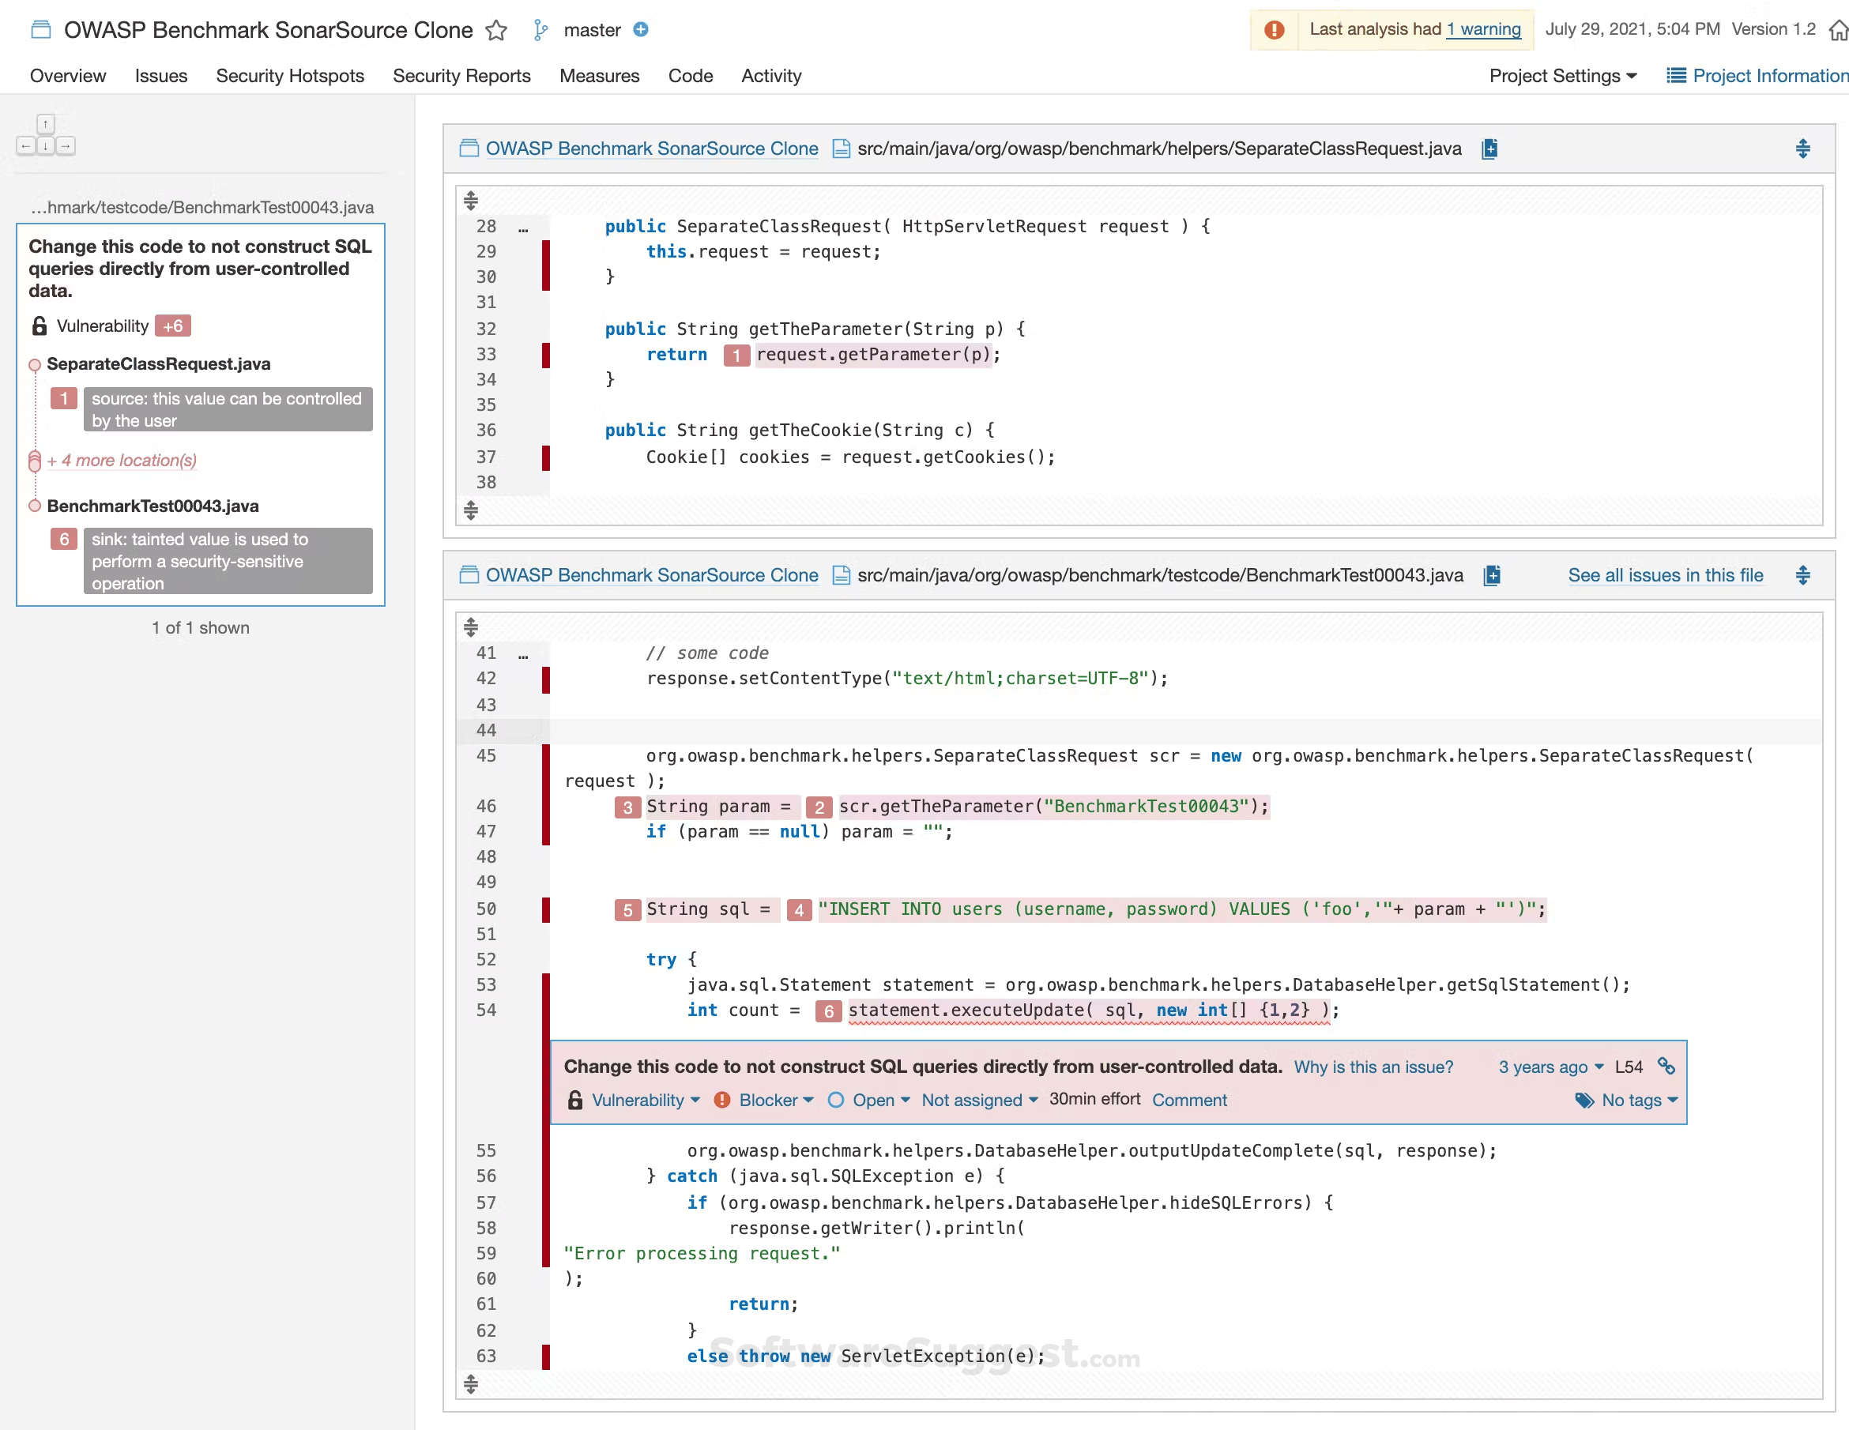
Task: Select the source location step 1 in sidebar
Action: (x=228, y=410)
